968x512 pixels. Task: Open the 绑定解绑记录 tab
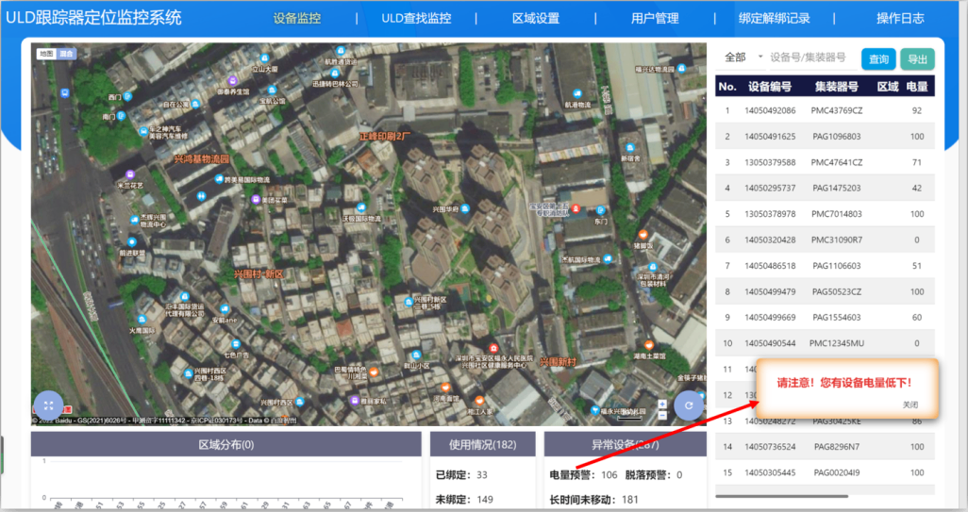(775, 19)
